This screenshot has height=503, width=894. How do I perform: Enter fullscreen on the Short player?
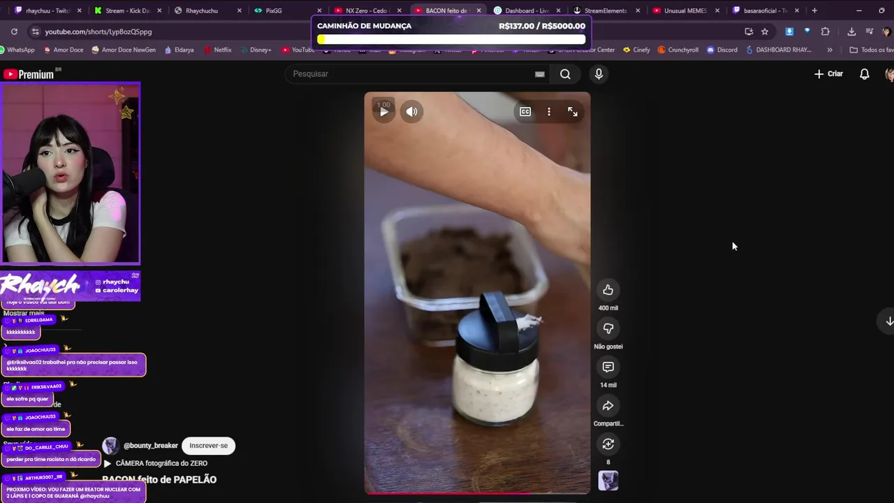[x=573, y=112]
